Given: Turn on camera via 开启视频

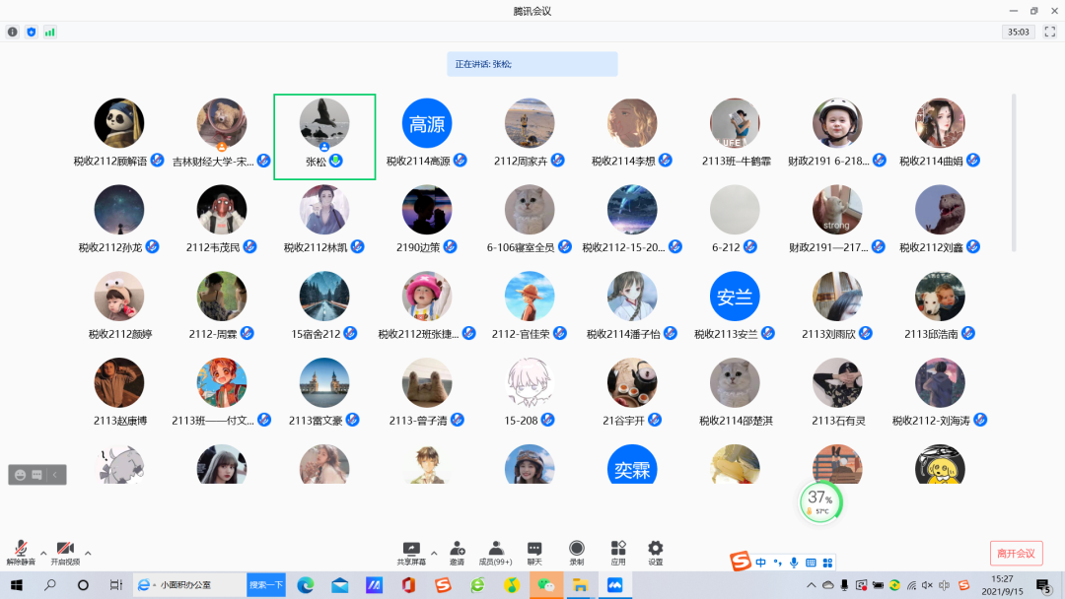Looking at the screenshot, I should click(x=65, y=552).
